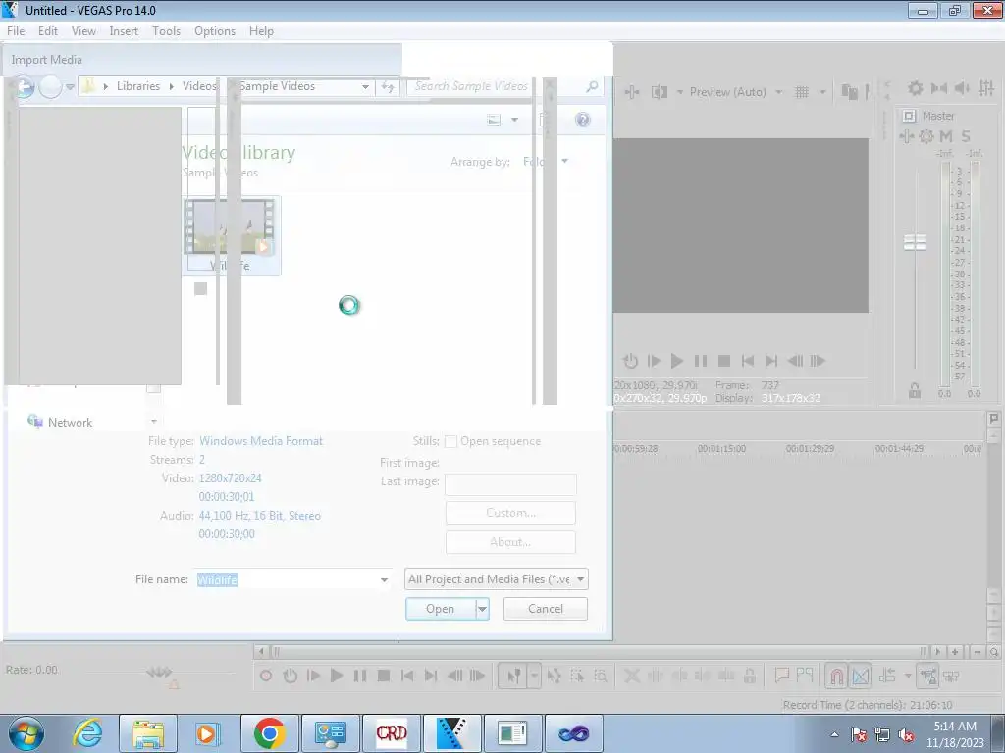Click the Open button in Import Media
This screenshot has width=1005, height=753.
tap(441, 609)
